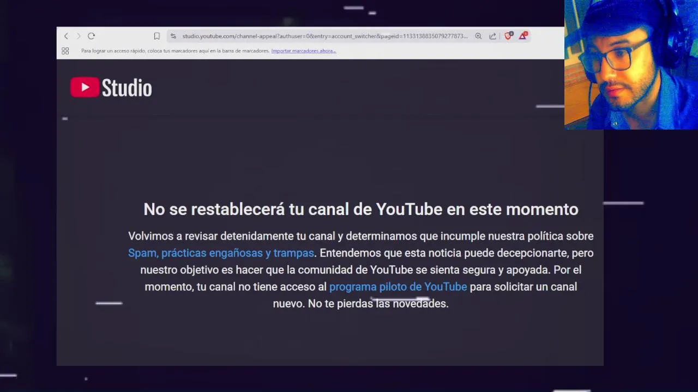Click the YouTube Studio logo
The height and width of the screenshot is (392, 698).
(111, 88)
